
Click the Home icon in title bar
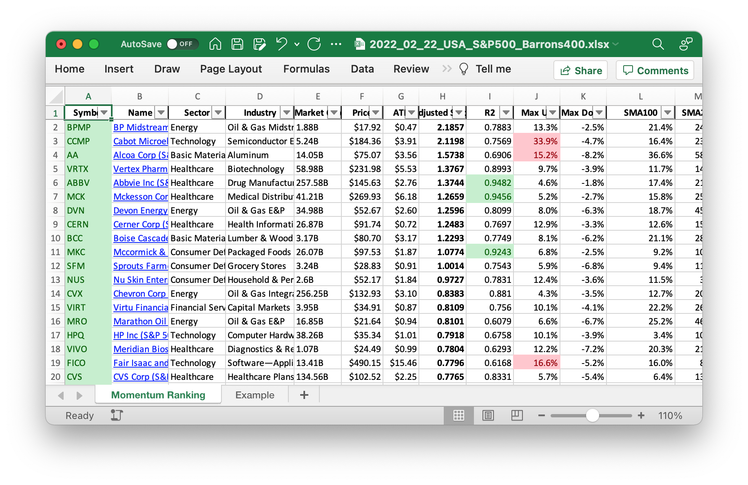click(215, 44)
